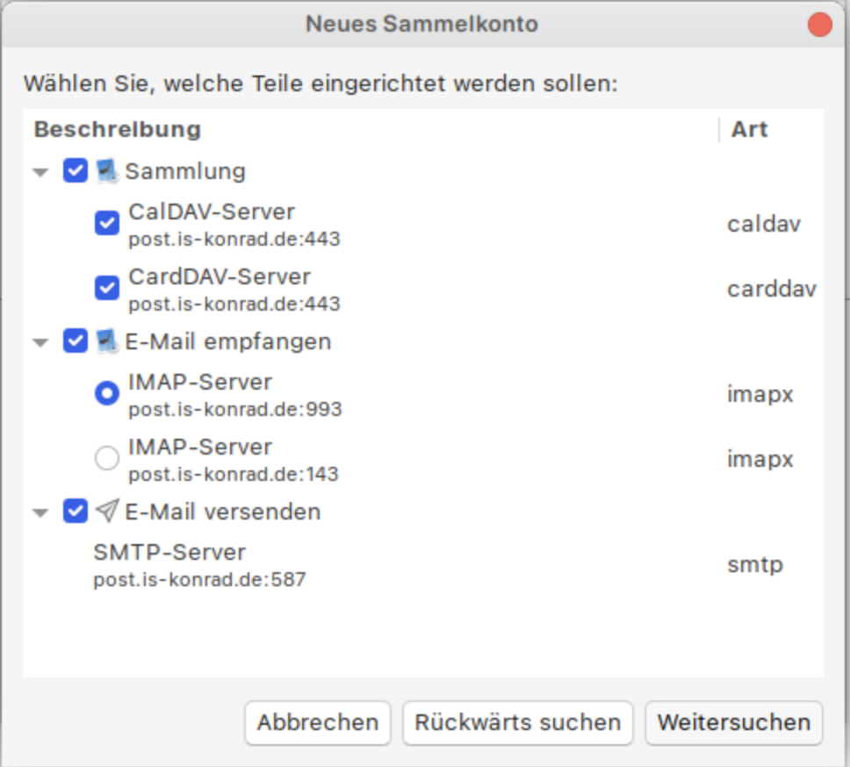
Task: Uncheck the Sammlung checkbox
Action: click(x=76, y=171)
